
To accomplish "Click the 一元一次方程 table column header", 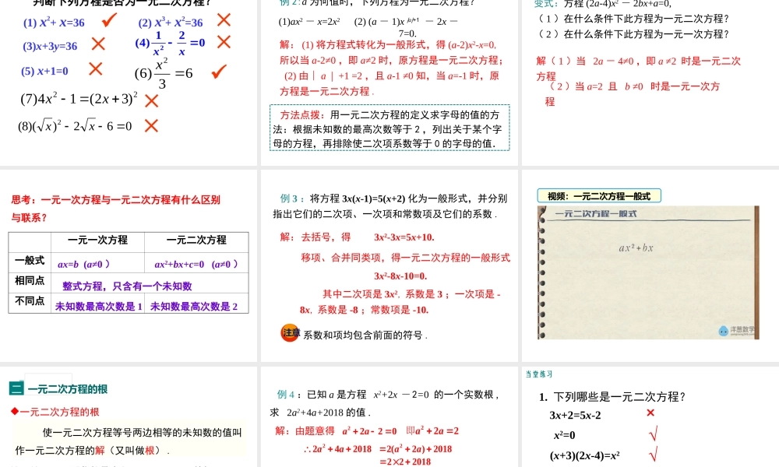I will tap(98, 241).
